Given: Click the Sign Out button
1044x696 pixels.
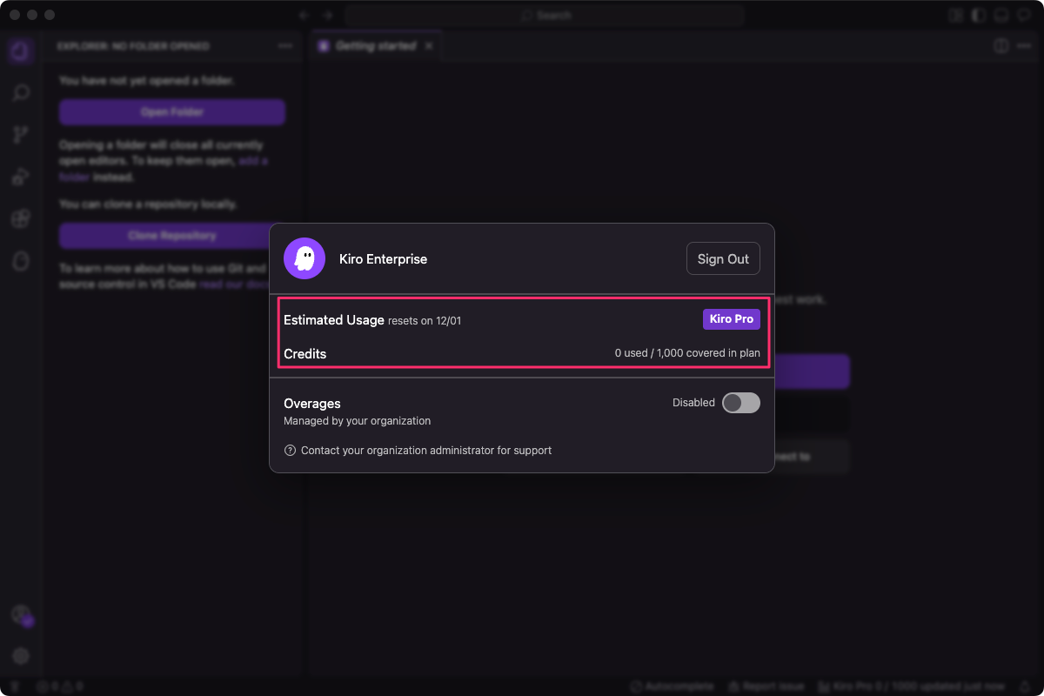Looking at the screenshot, I should pyautogui.click(x=723, y=258).
